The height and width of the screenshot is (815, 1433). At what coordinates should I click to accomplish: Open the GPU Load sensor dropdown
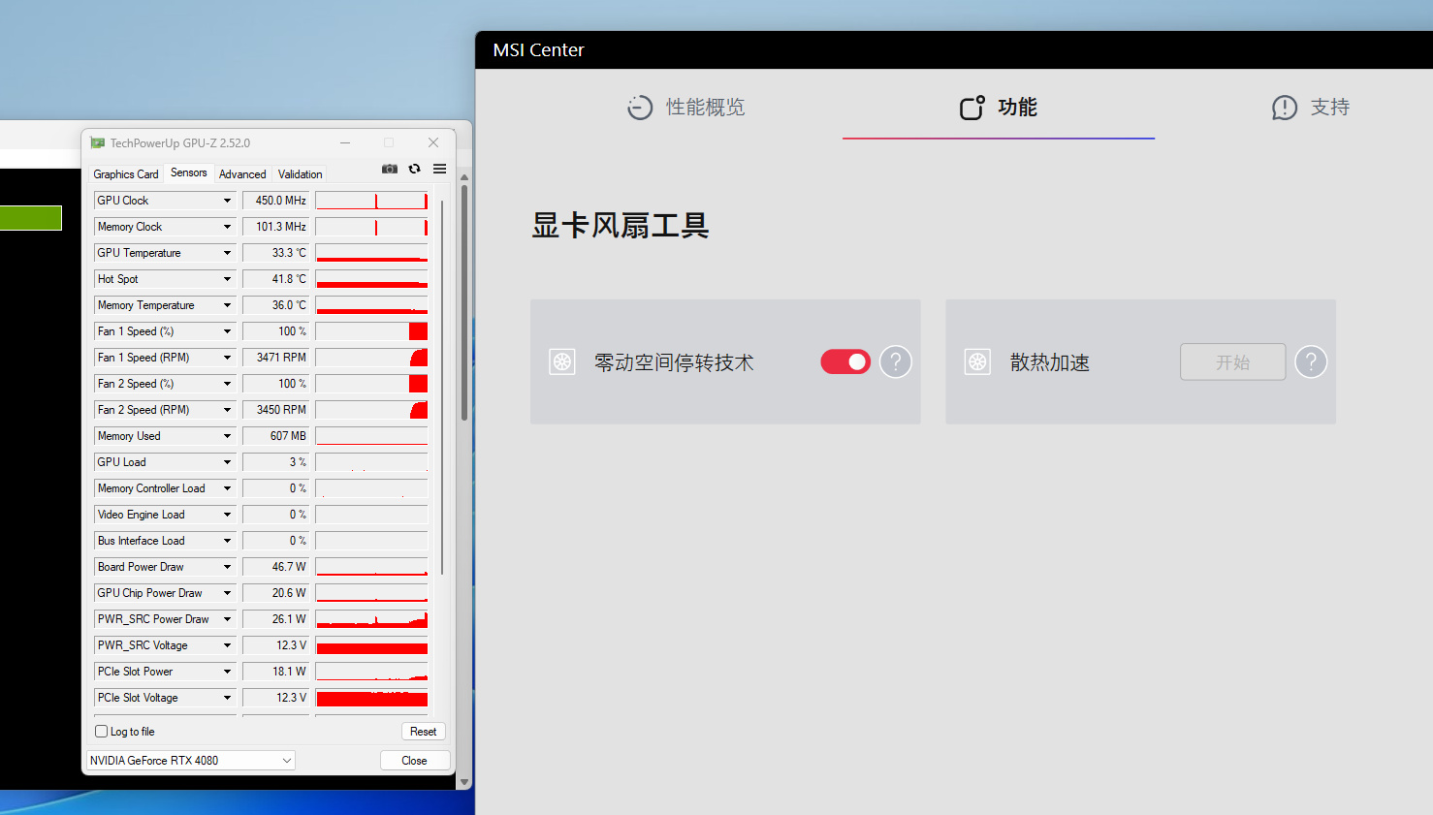tap(227, 462)
